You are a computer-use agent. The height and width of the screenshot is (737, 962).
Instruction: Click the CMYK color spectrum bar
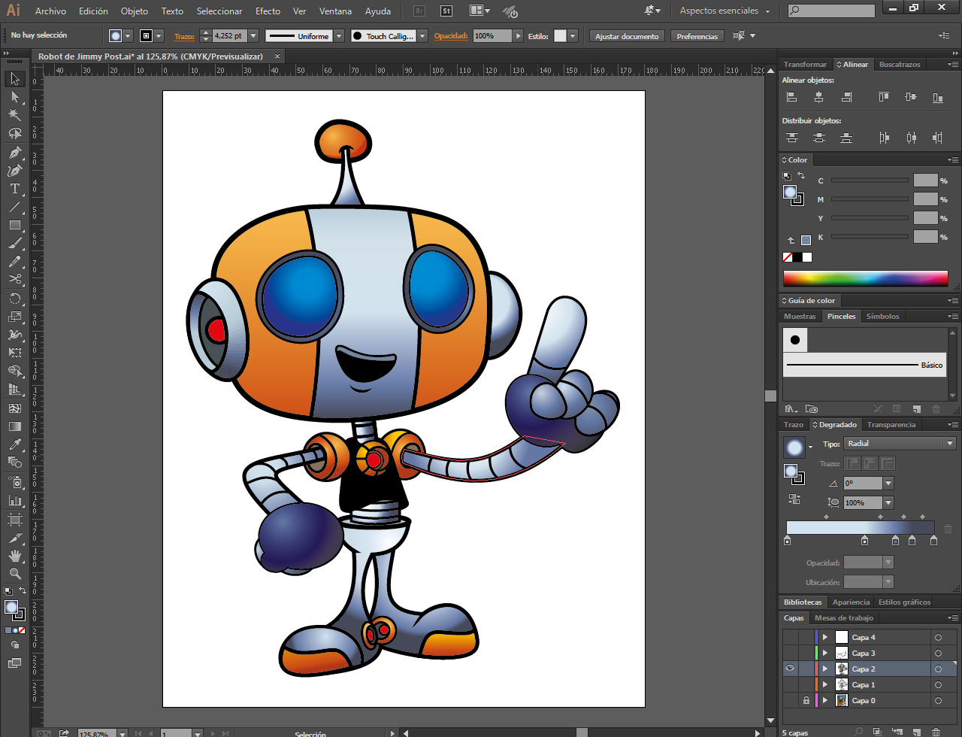[865, 278]
